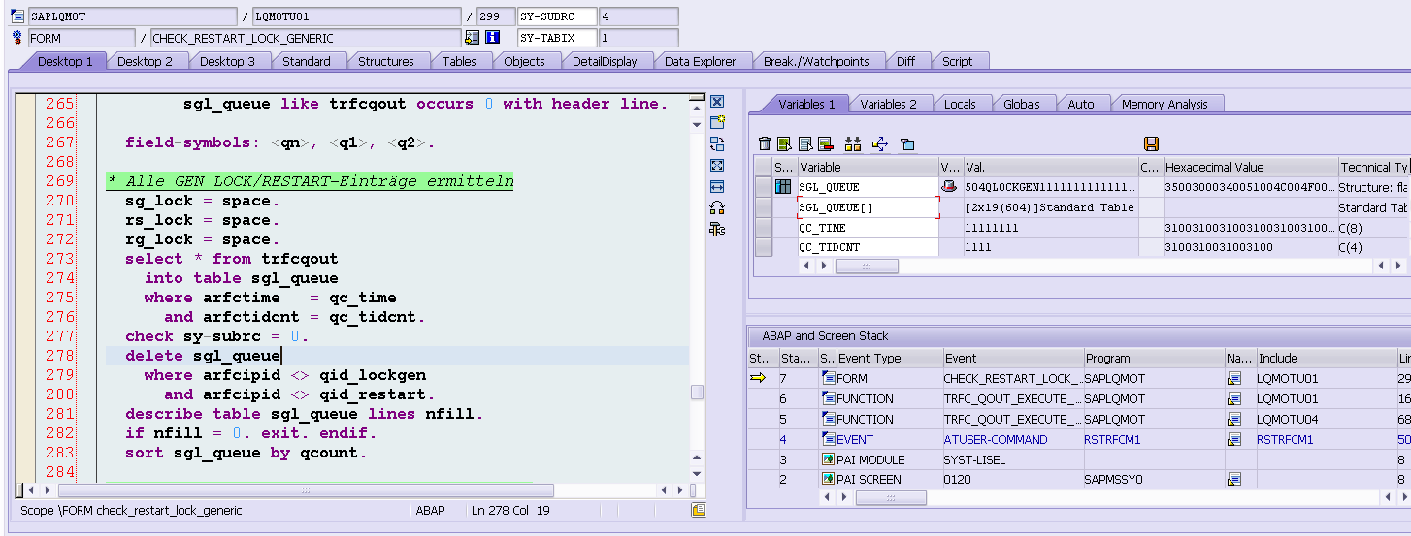Click the yellow boxes with arrows icon

coord(853,143)
